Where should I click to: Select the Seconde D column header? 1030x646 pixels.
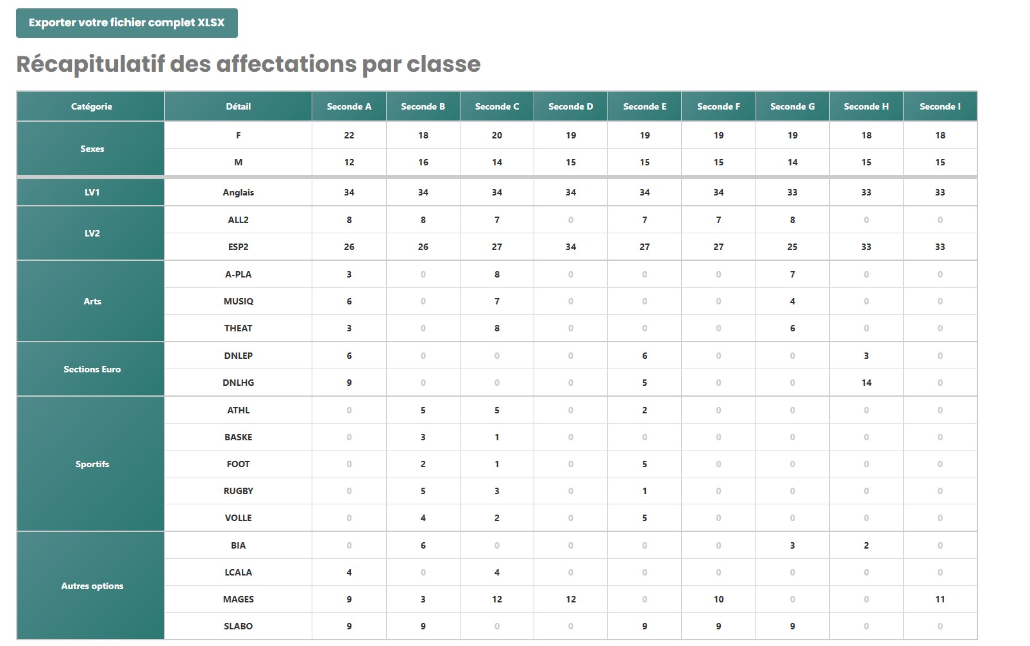click(x=571, y=106)
